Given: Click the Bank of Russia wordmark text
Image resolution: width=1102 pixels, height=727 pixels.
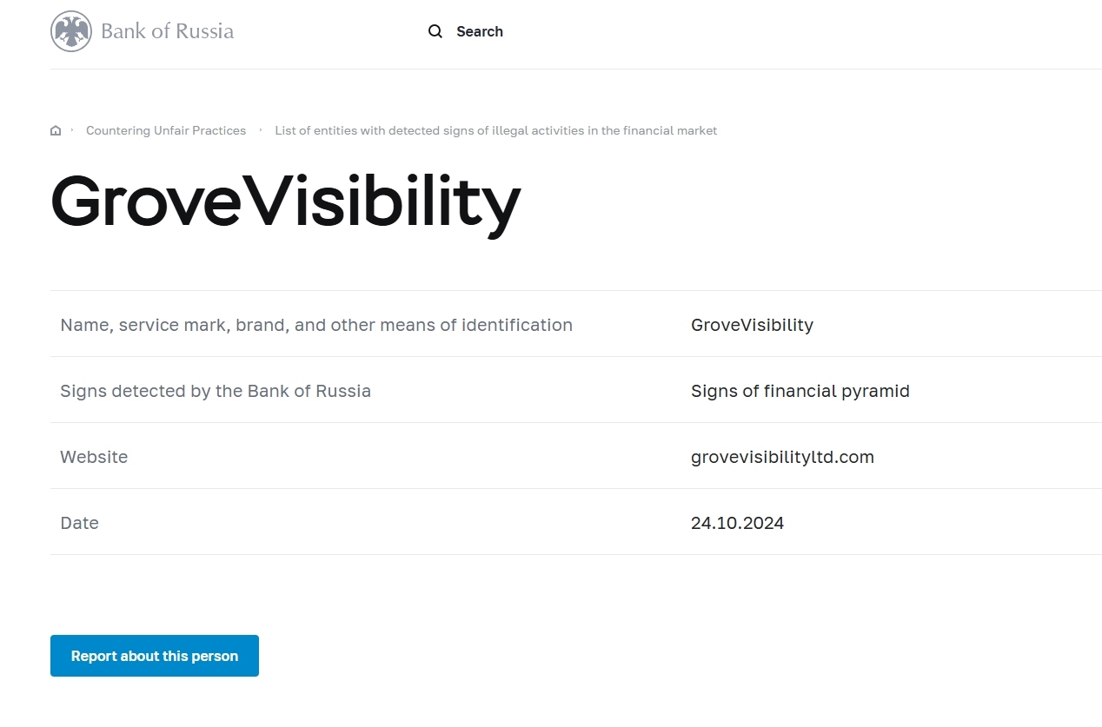Looking at the screenshot, I should coord(167,32).
